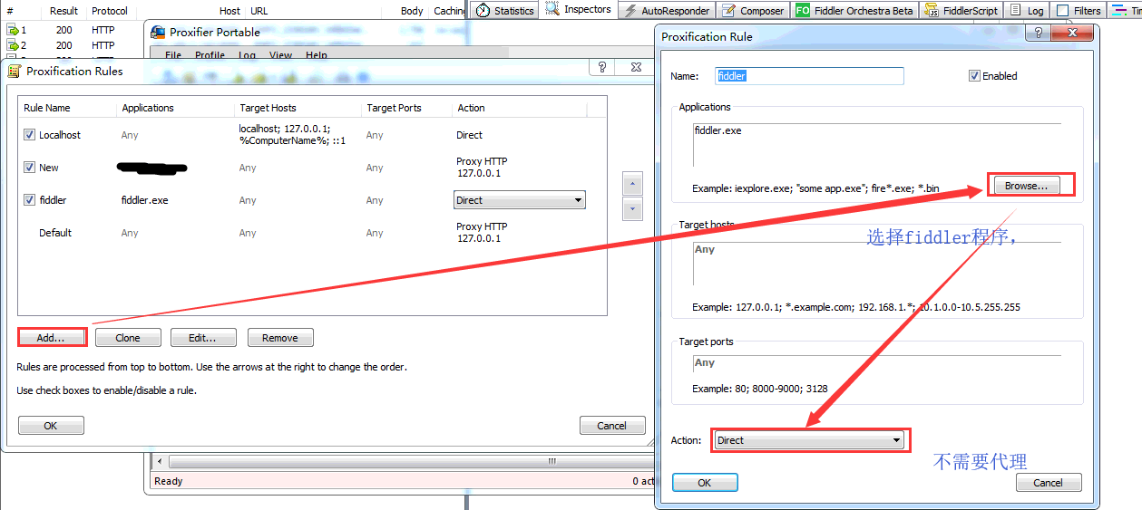The height and width of the screenshot is (510, 1142).
Task: Open the File menu in Proxifier Portable
Action: pos(173,55)
